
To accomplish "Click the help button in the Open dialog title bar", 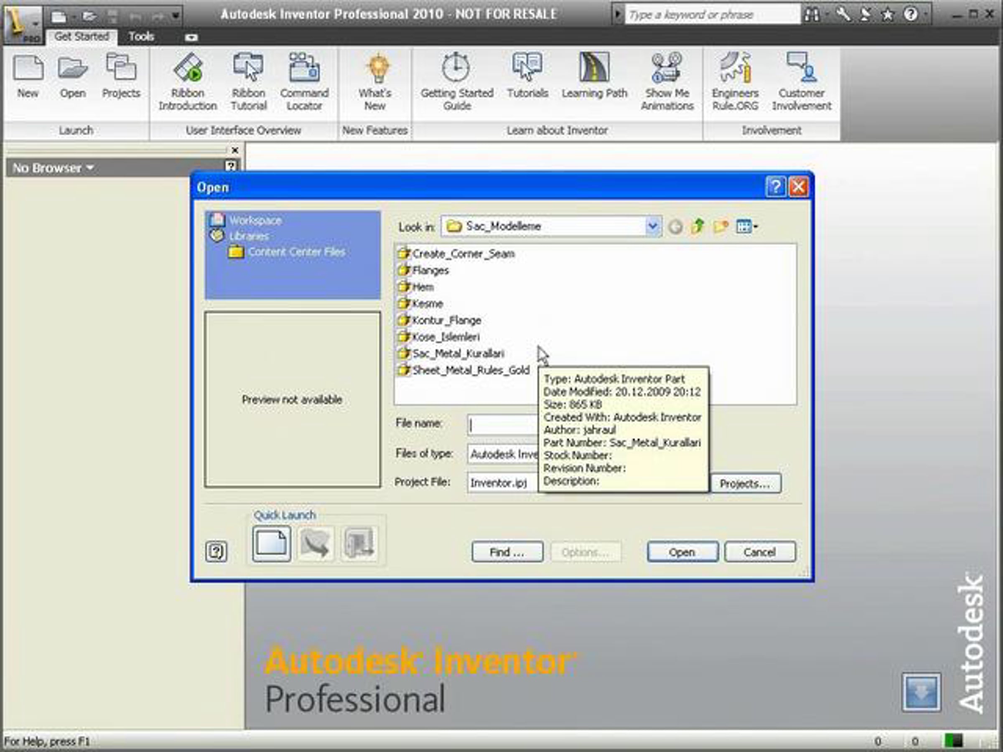I will coord(775,187).
